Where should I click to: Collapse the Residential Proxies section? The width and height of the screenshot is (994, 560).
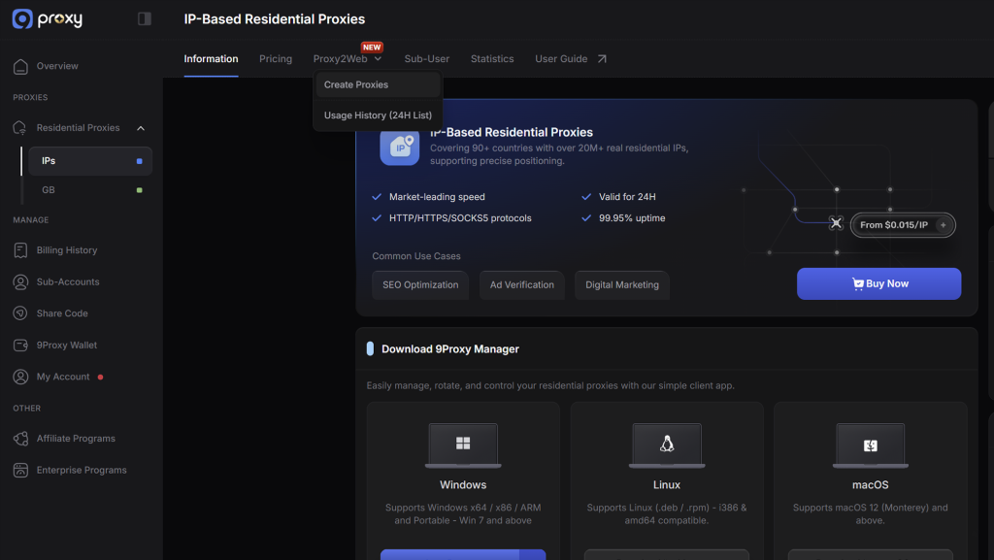tap(142, 126)
